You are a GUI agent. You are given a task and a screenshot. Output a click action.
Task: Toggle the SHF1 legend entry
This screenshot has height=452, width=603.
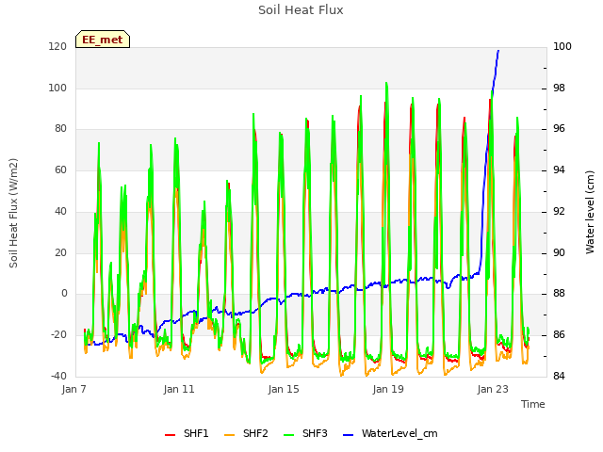(187, 433)
